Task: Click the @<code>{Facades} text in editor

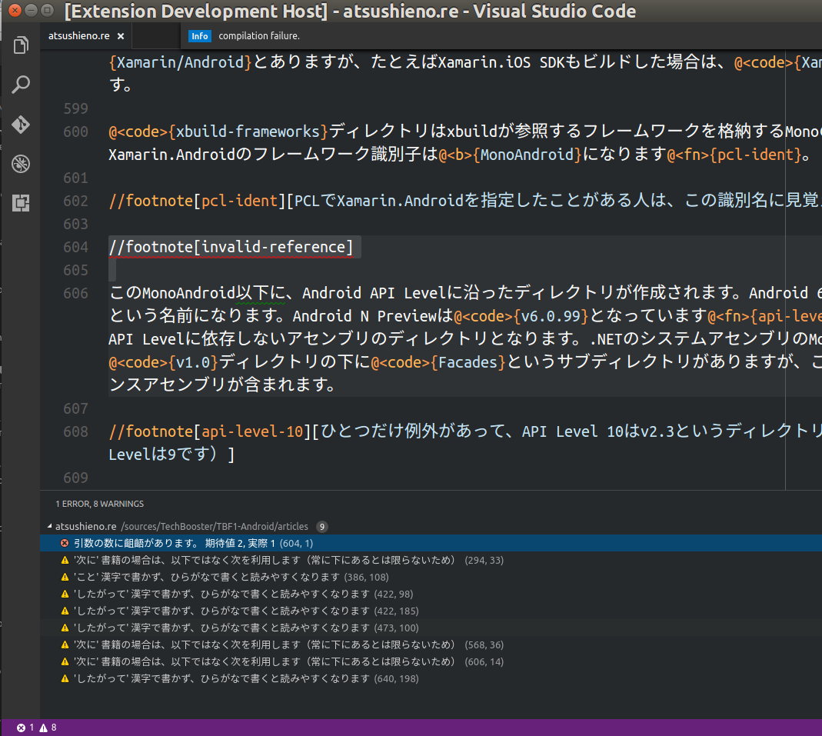Action: (x=438, y=362)
